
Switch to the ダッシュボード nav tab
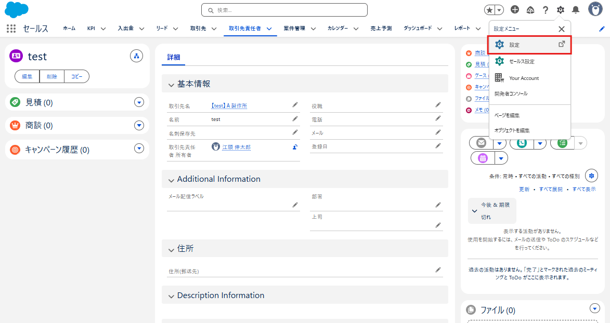[x=418, y=29]
